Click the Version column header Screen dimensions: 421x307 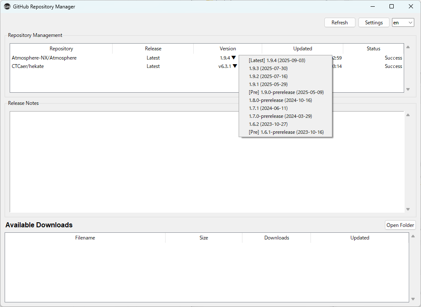tap(228, 49)
